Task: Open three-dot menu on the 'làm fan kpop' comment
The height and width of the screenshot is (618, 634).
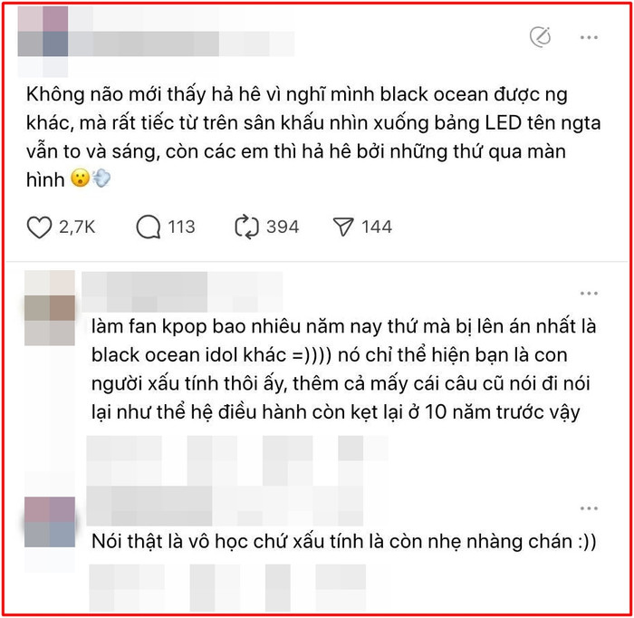Action: click(589, 294)
